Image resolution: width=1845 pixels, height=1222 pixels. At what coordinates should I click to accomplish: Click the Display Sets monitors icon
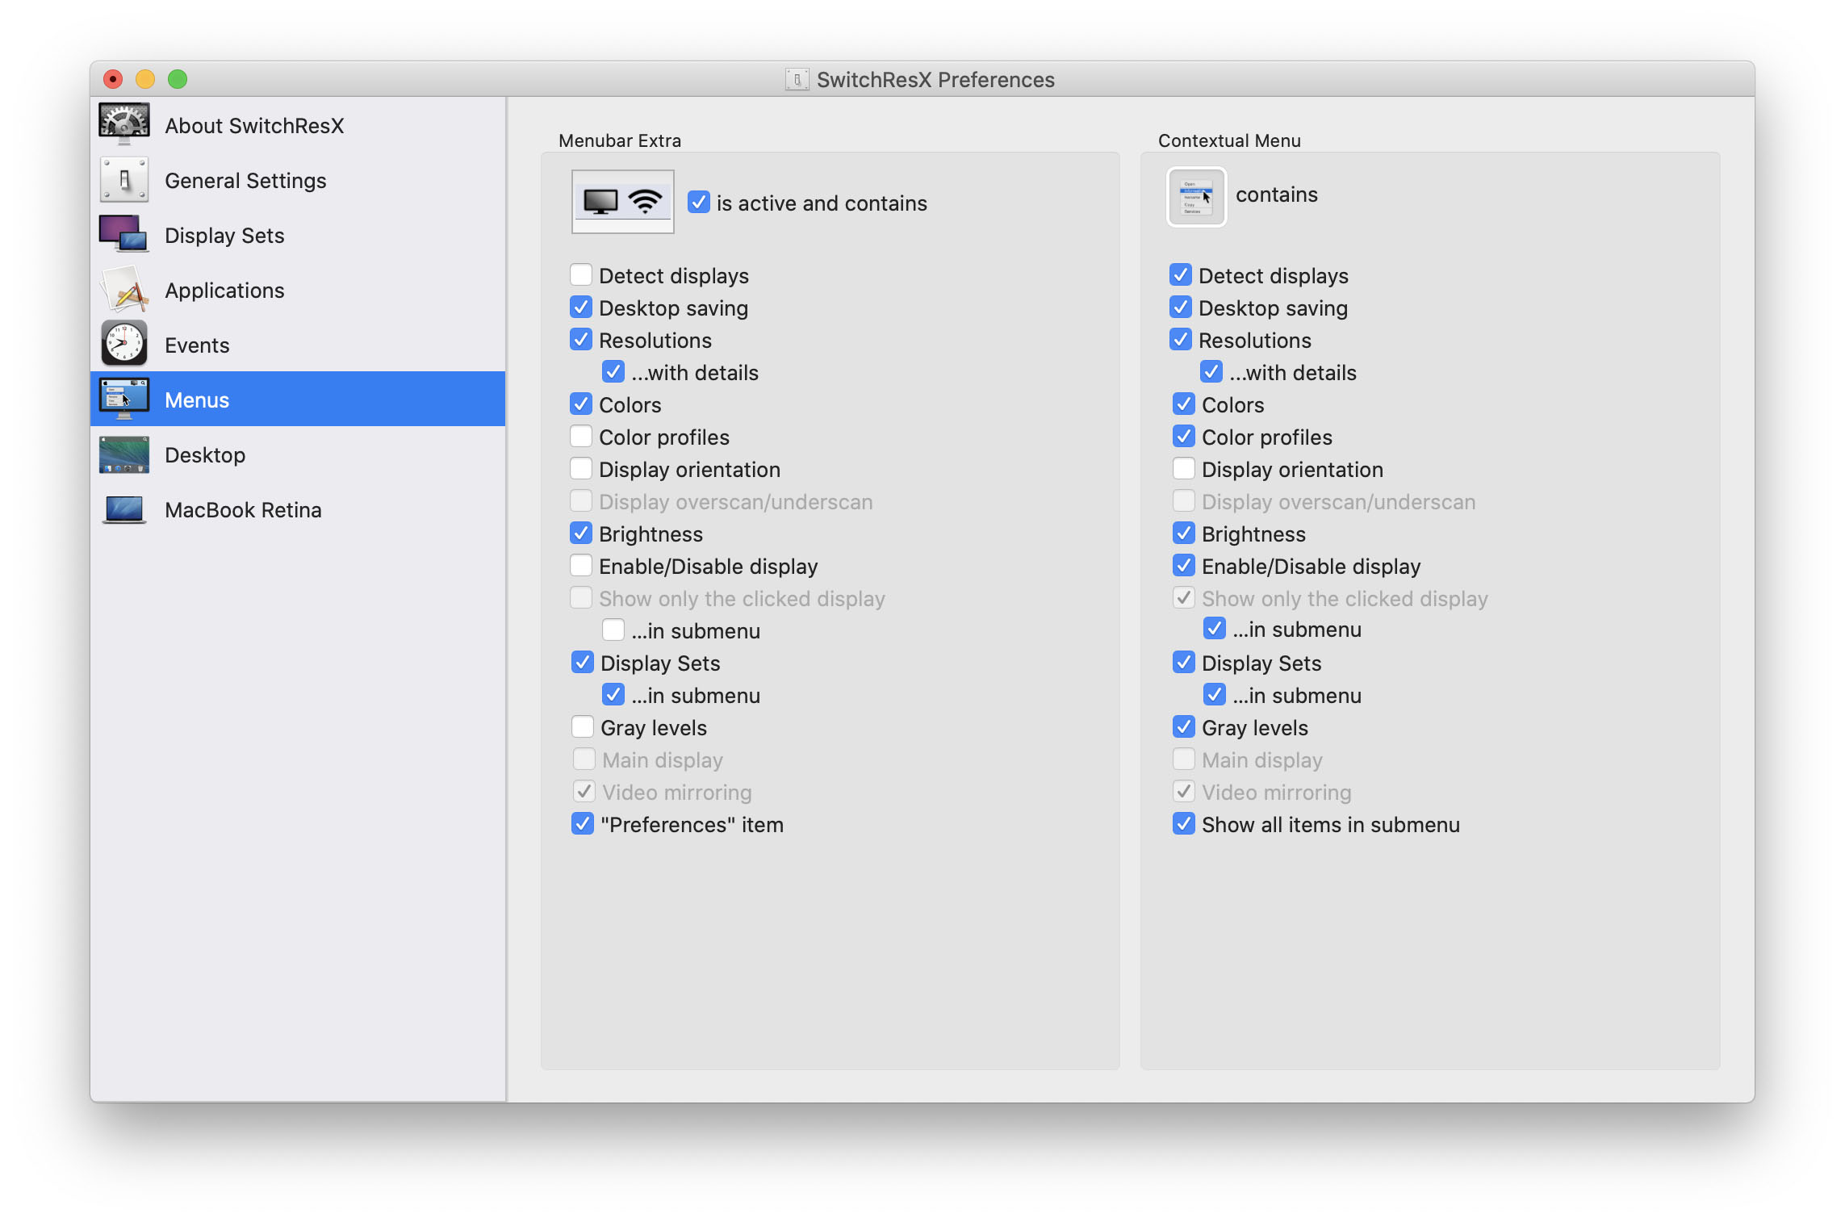point(123,235)
